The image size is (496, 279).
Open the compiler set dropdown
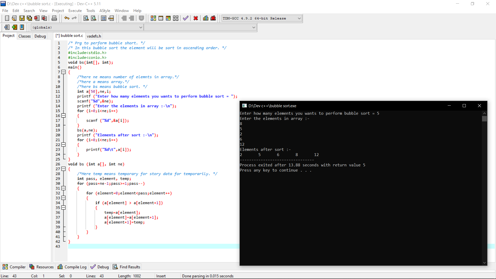click(x=262, y=18)
